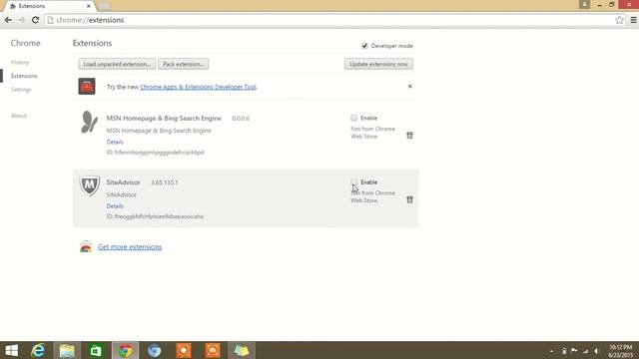The height and width of the screenshot is (359, 639).
Task: Open the Action Center flag icon
Action: tap(574, 351)
